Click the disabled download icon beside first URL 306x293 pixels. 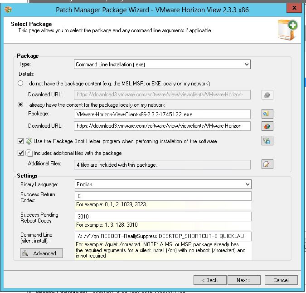coord(267,94)
